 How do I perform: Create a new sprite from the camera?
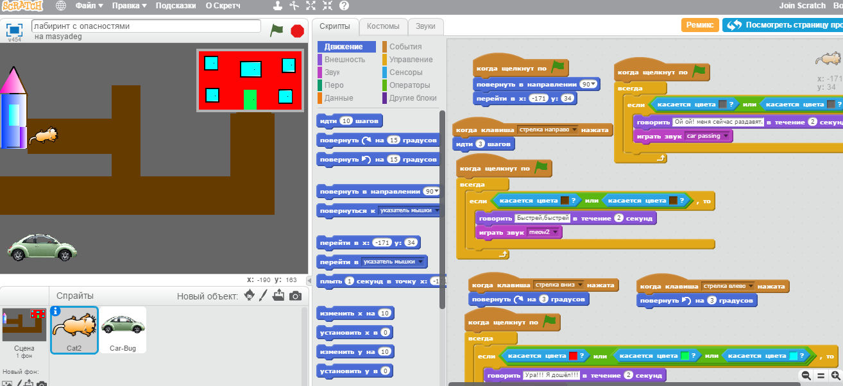[x=295, y=296]
